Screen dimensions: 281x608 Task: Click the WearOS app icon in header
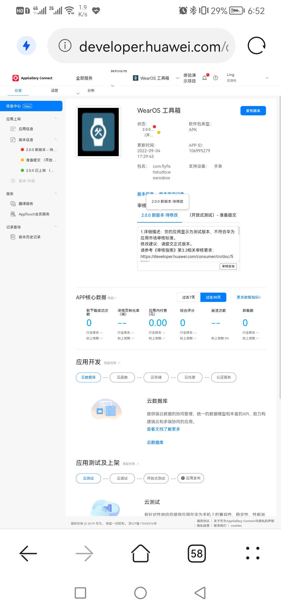136,78
